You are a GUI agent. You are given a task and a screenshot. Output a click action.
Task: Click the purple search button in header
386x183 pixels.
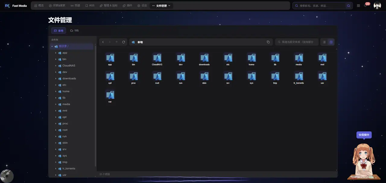349,5
